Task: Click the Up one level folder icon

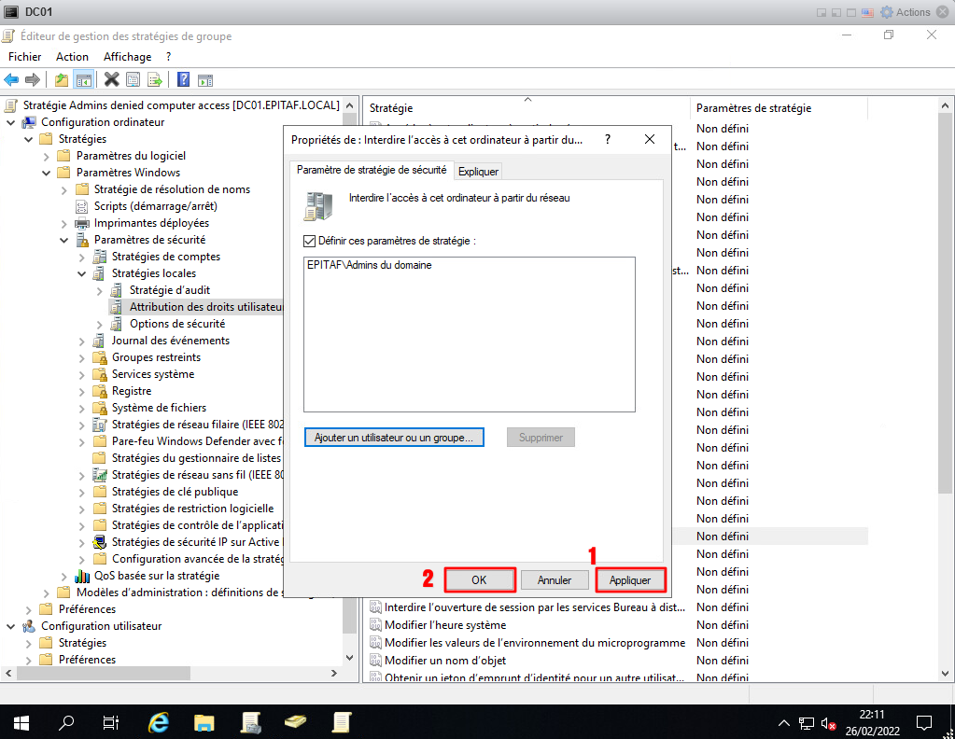Action: point(62,79)
